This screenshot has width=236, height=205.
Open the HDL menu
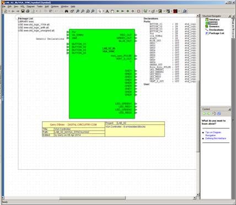tap(22, 7)
